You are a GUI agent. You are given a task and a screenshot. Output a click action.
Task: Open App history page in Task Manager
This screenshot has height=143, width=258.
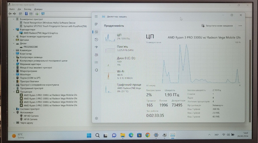(x=96, y=40)
